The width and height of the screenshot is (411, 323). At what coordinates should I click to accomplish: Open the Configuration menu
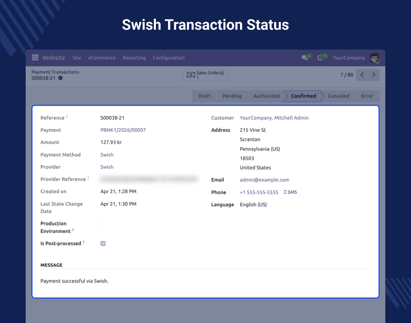169,58
